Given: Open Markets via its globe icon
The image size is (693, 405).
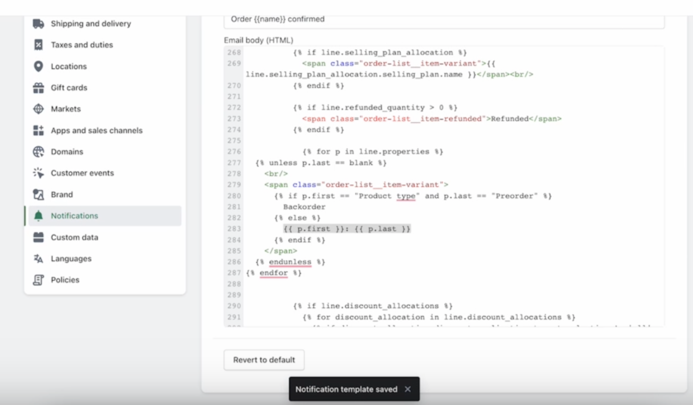Looking at the screenshot, I should [x=38, y=109].
